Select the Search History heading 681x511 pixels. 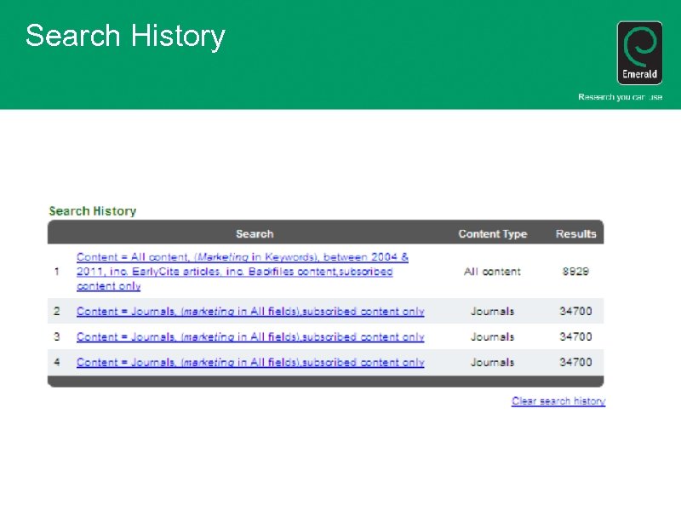click(92, 210)
